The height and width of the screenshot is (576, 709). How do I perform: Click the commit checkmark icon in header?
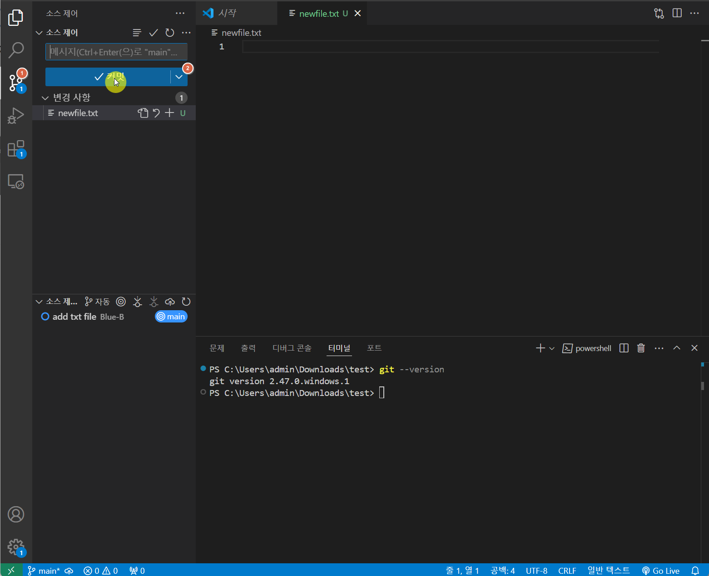pos(154,33)
